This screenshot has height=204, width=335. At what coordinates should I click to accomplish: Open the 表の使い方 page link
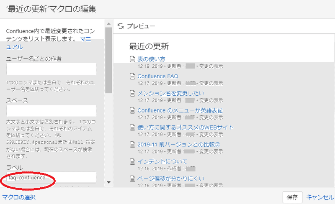click(x=151, y=59)
